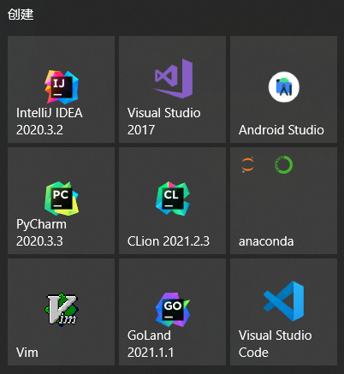This screenshot has height=374, width=344.
Task: Open Visual Studio 2017 purple logo icon
Action: click(173, 79)
